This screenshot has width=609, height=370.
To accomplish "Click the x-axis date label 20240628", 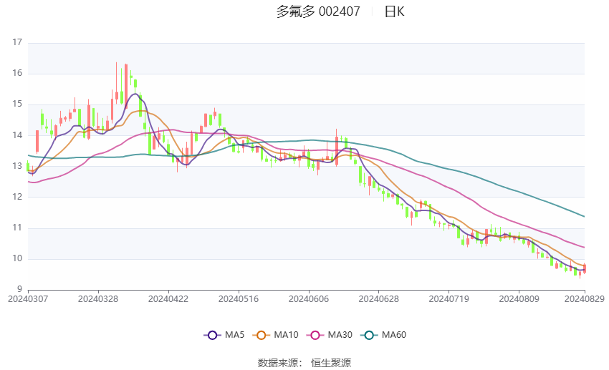I will coord(379,299).
